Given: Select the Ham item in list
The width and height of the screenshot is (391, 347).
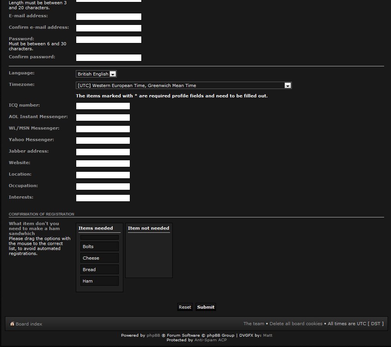Looking at the screenshot, I should tap(100, 281).
